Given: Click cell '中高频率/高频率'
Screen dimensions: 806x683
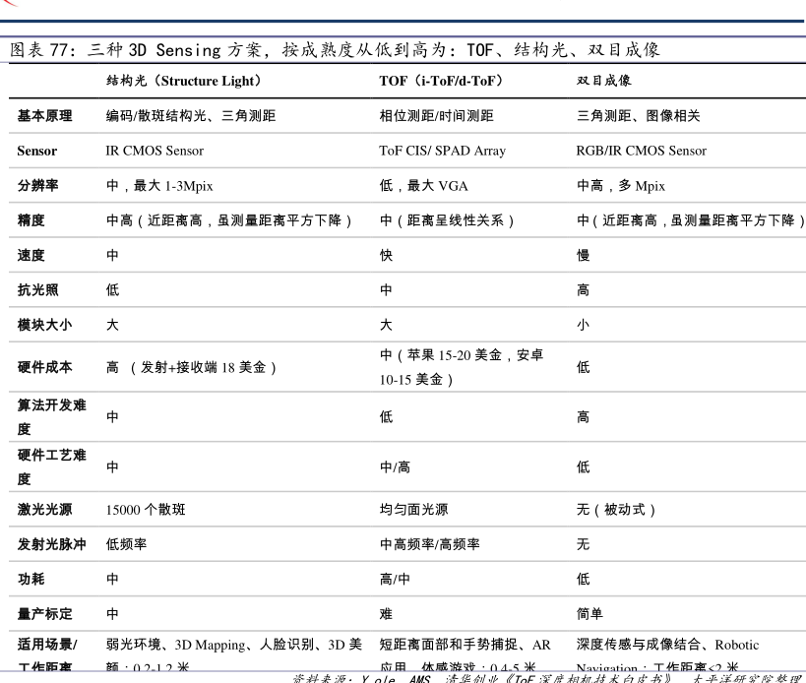Looking at the screenshot, I should 430,544.
